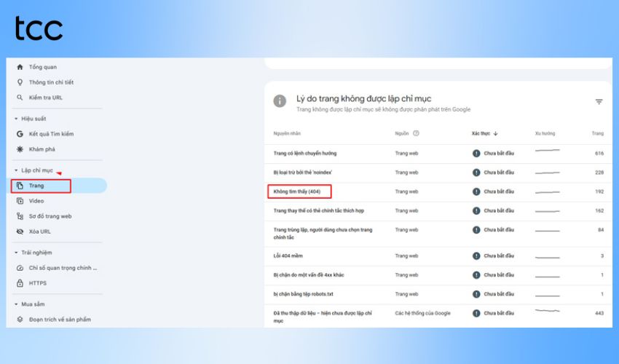This screenshot has height=364, width=619.
Task: Click the lightbulb icon for Thông tin chi tiết
Action: [x=20, y=82]
